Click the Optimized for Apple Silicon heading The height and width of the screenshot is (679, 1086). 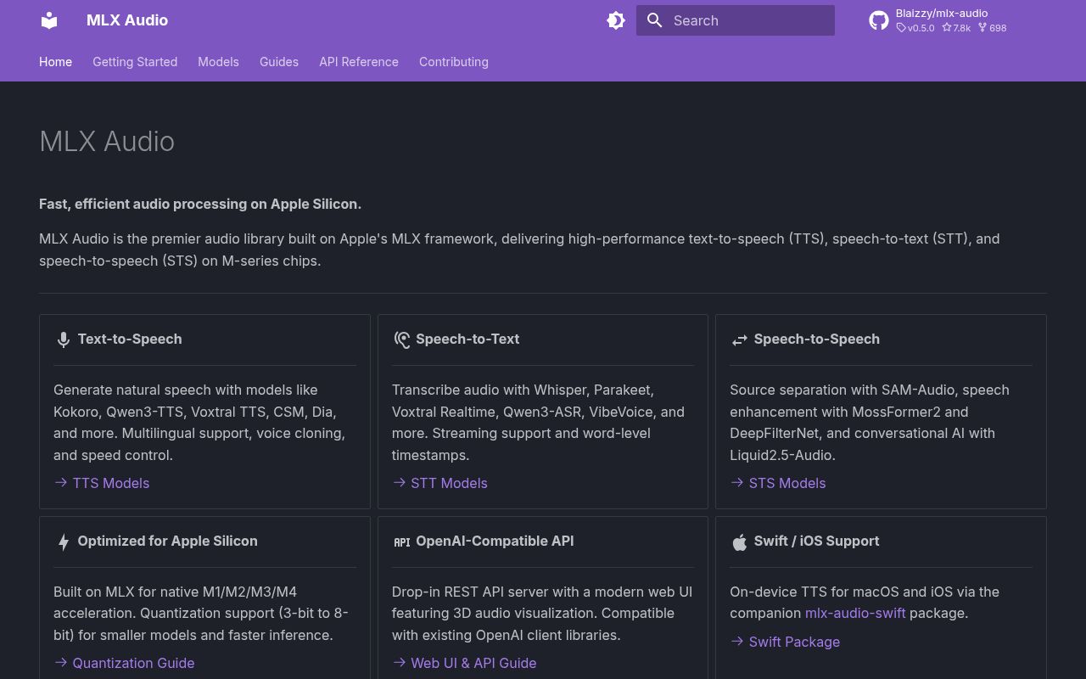168,541
